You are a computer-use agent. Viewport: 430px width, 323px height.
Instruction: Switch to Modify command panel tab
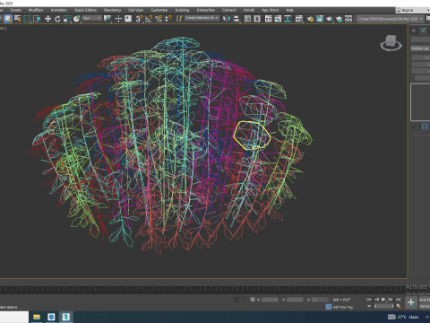pyautogui.click(x=424, y=31)
